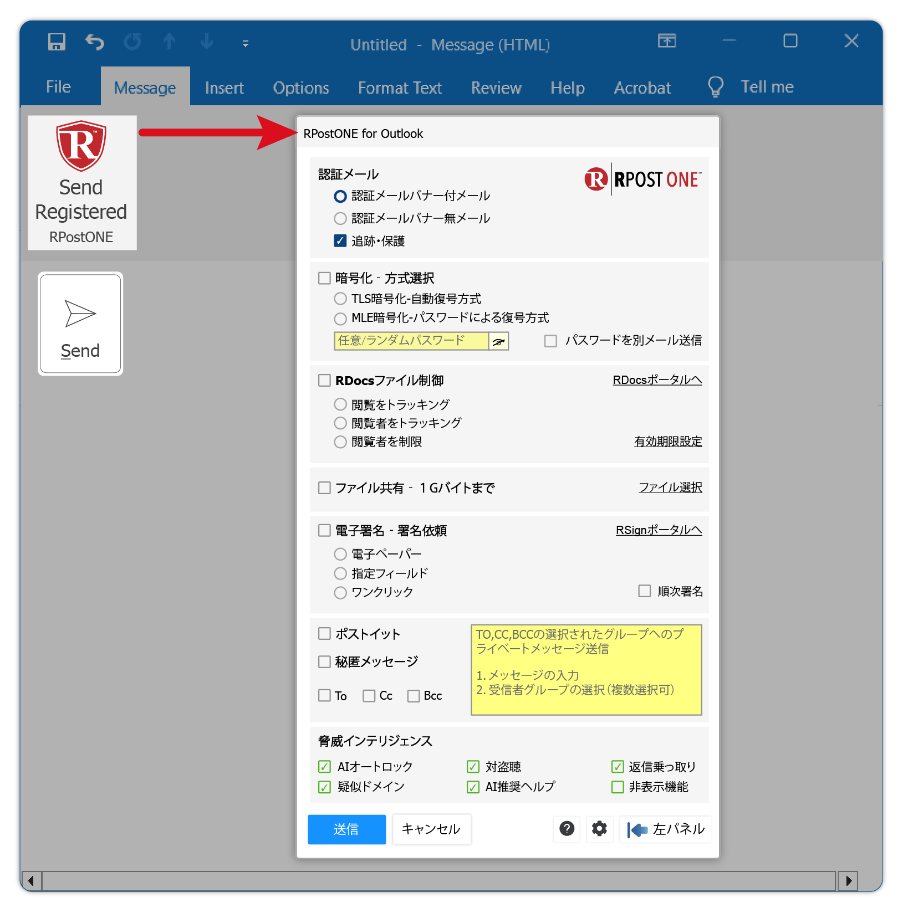Enable the 秘匿メッセージ checkbox

point(324,662)
